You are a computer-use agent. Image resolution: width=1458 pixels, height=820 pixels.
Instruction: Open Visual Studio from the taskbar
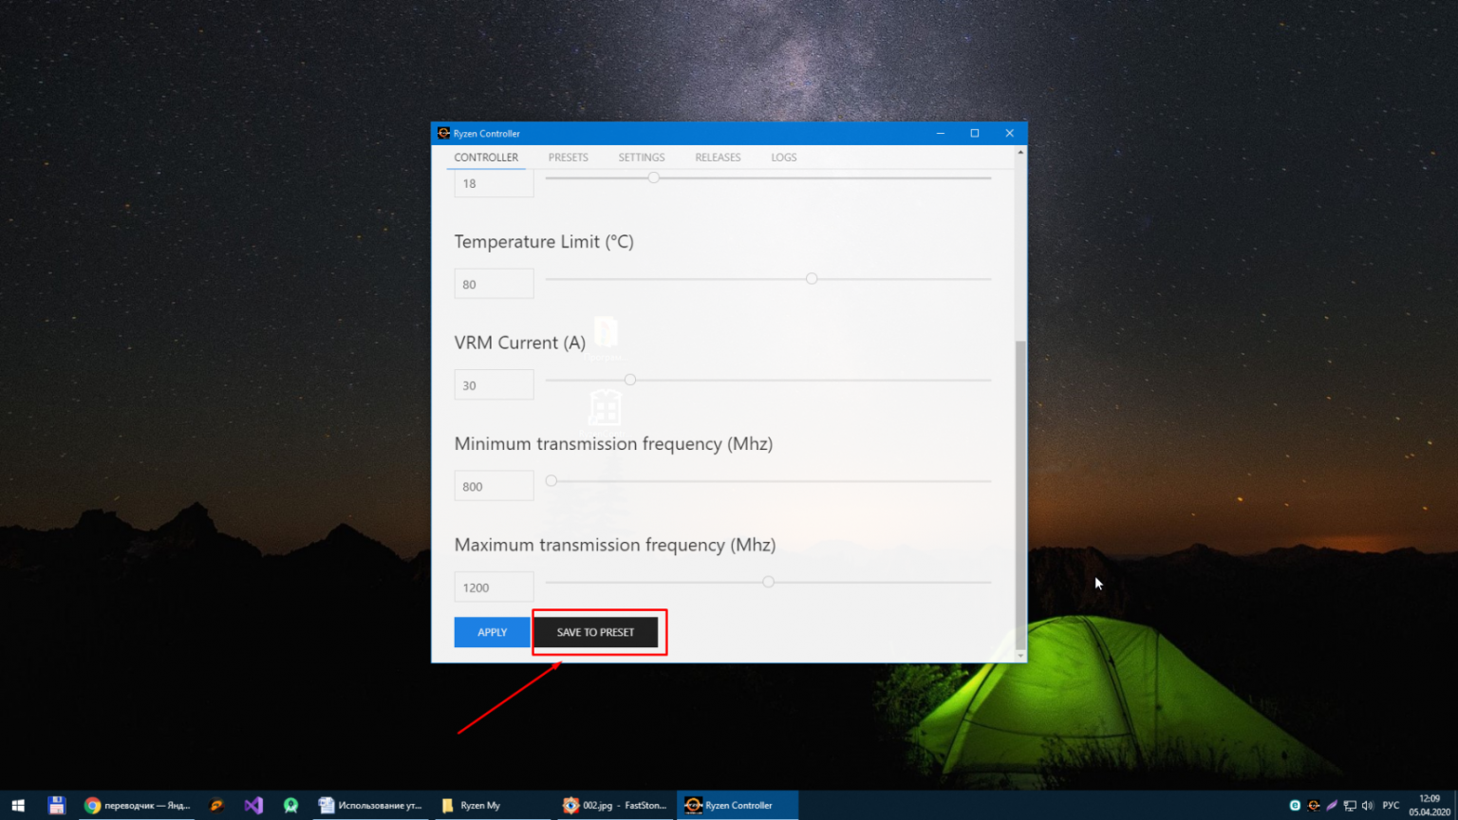point(253,805)
